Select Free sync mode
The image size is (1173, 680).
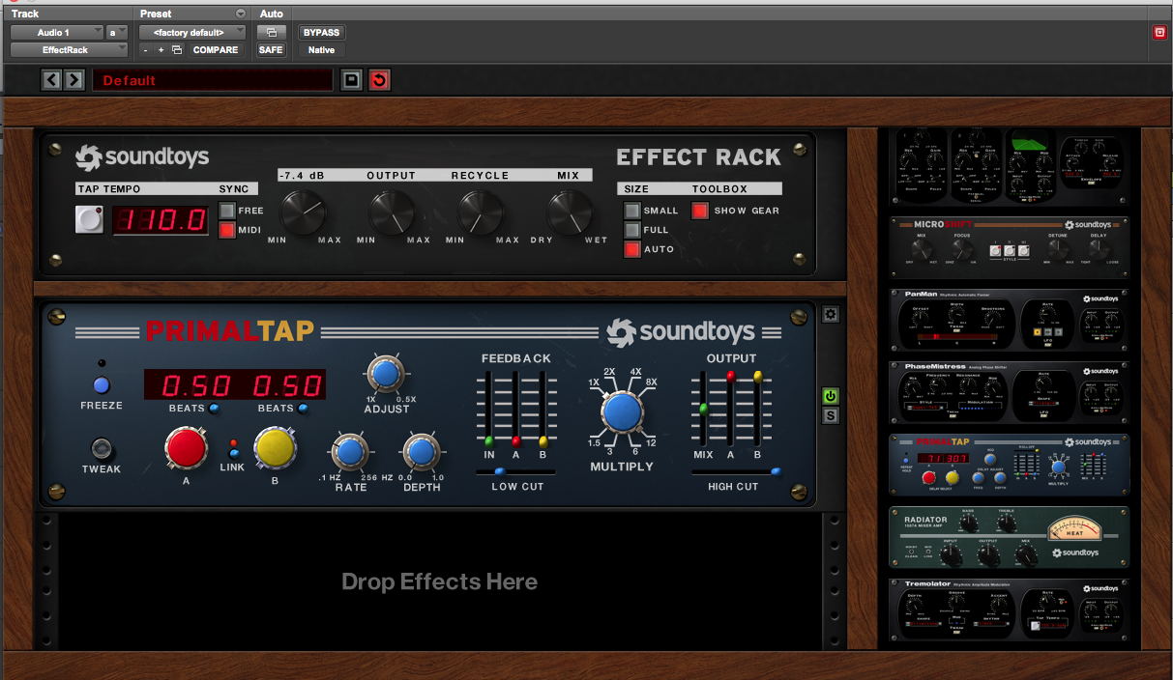click(226, 211)
